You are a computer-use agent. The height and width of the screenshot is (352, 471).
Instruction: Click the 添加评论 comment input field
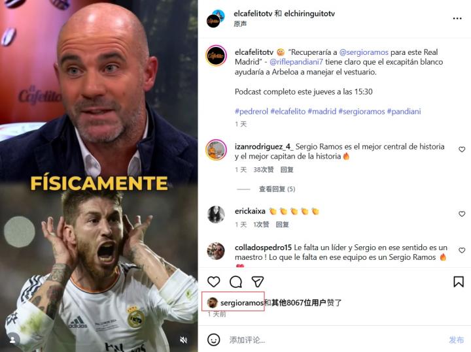coord(334,340)
